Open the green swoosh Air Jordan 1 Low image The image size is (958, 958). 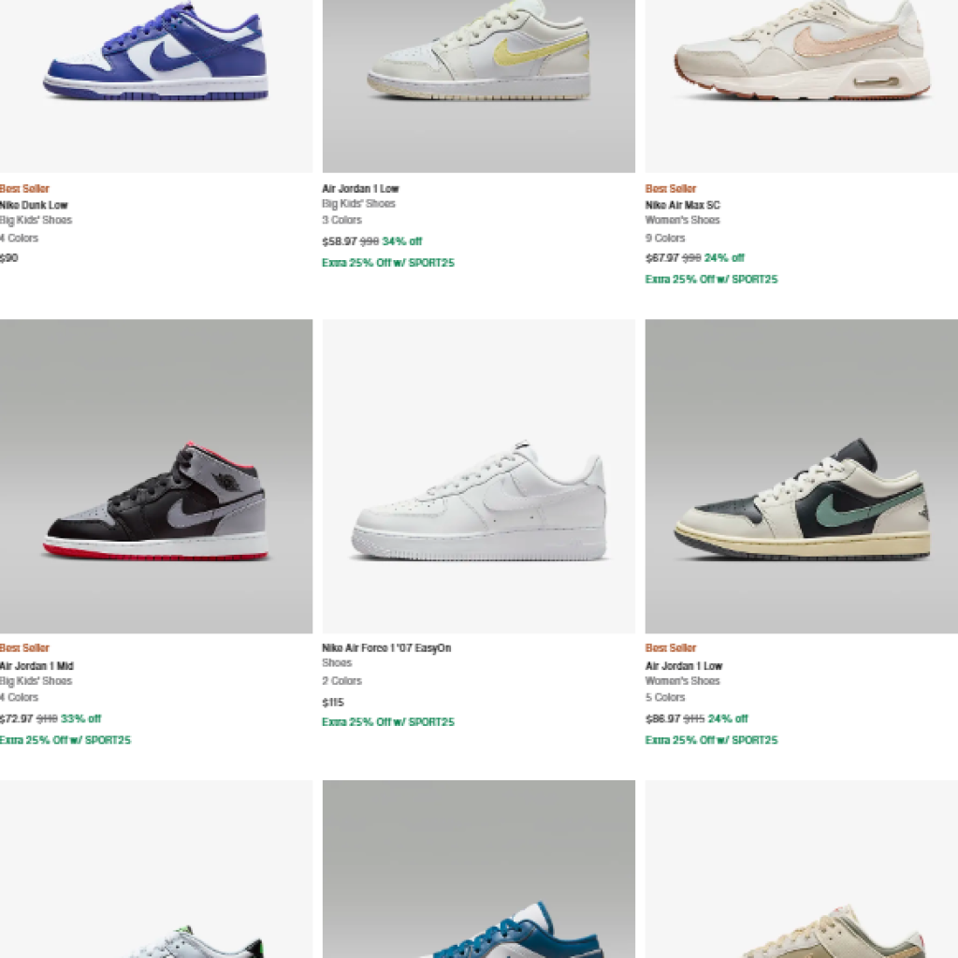[x=802, y=476]
